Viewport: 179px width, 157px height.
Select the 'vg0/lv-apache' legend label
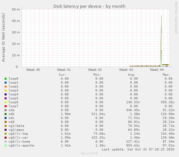coord(21,146)
